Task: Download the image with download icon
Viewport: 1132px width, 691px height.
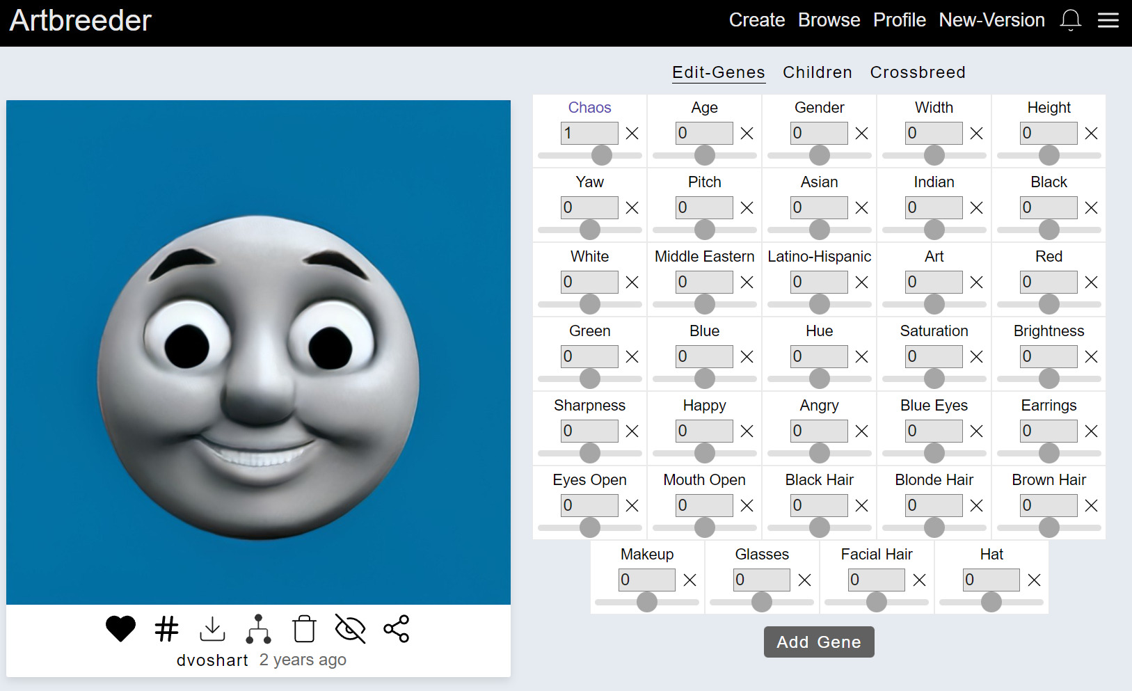Action: 212,629
